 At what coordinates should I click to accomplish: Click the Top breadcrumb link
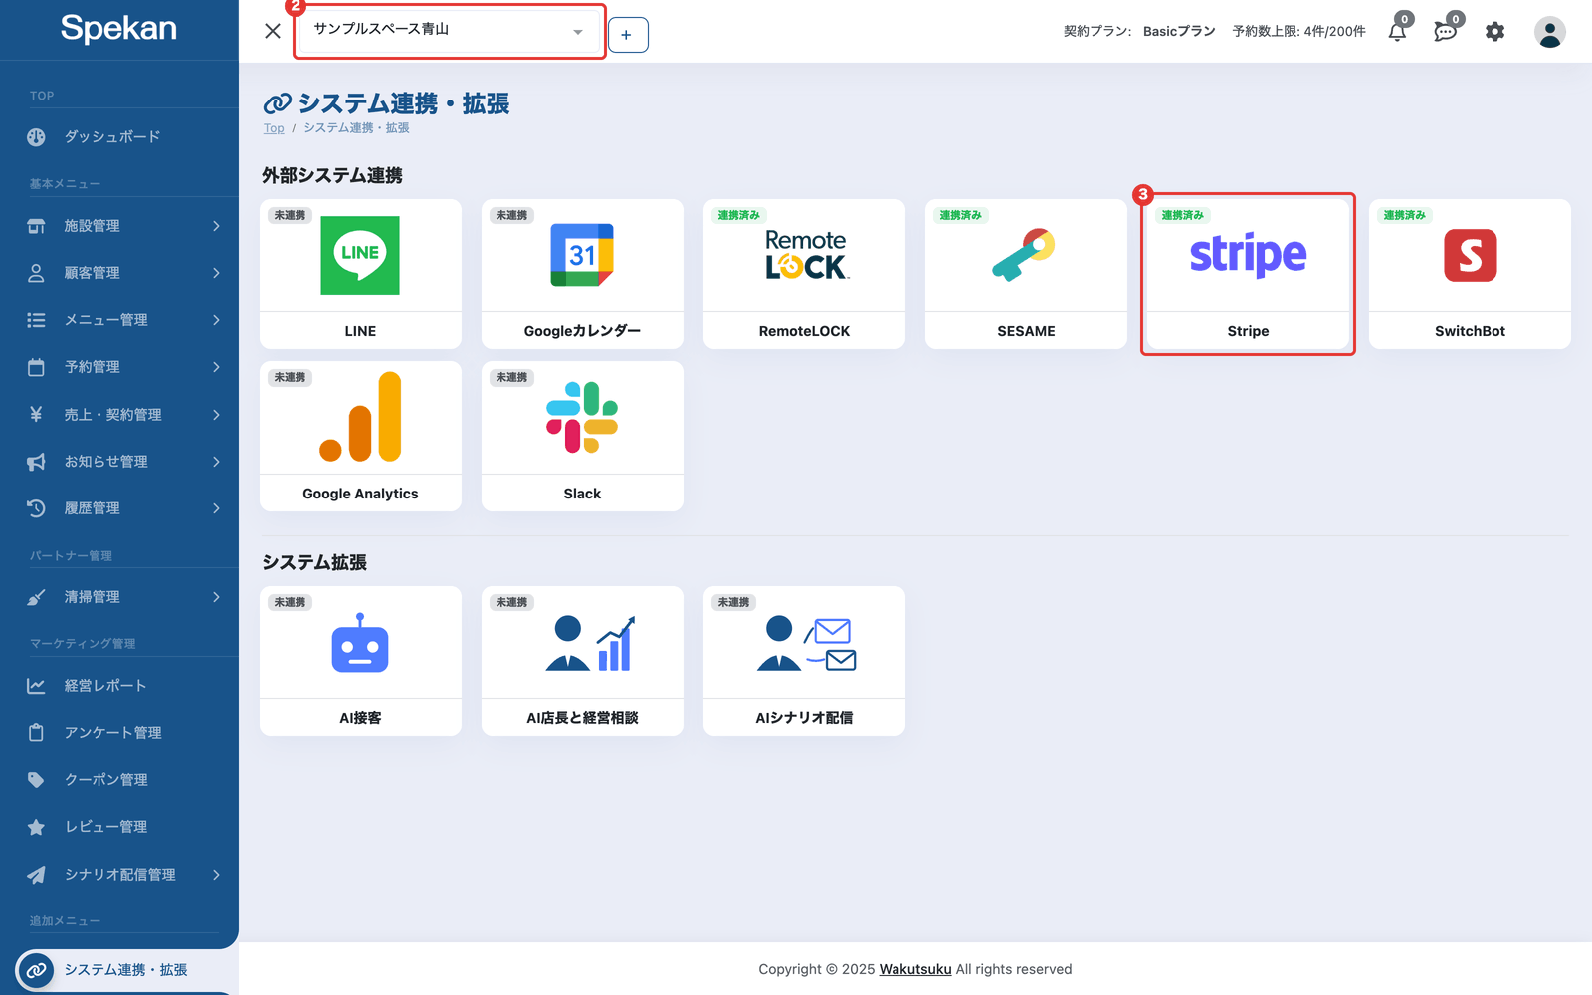click(x=274, y=128)
